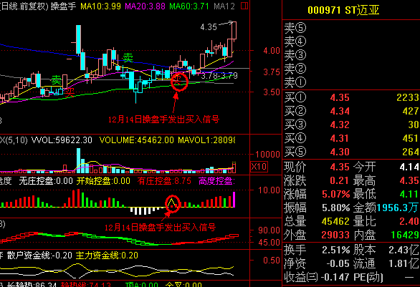Click the MA10:3.99 indicator label

click(x=101, y=6)
